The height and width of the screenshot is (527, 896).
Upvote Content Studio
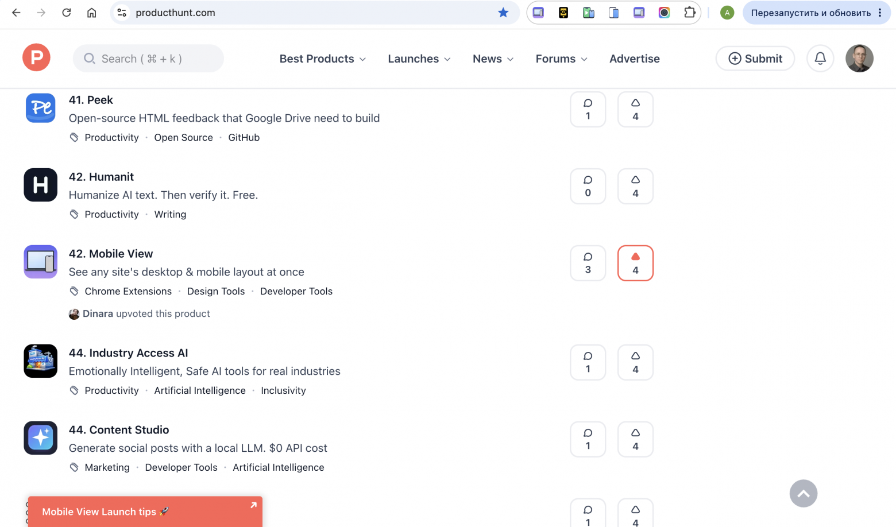pyautogui.click(x=635, y=439)
